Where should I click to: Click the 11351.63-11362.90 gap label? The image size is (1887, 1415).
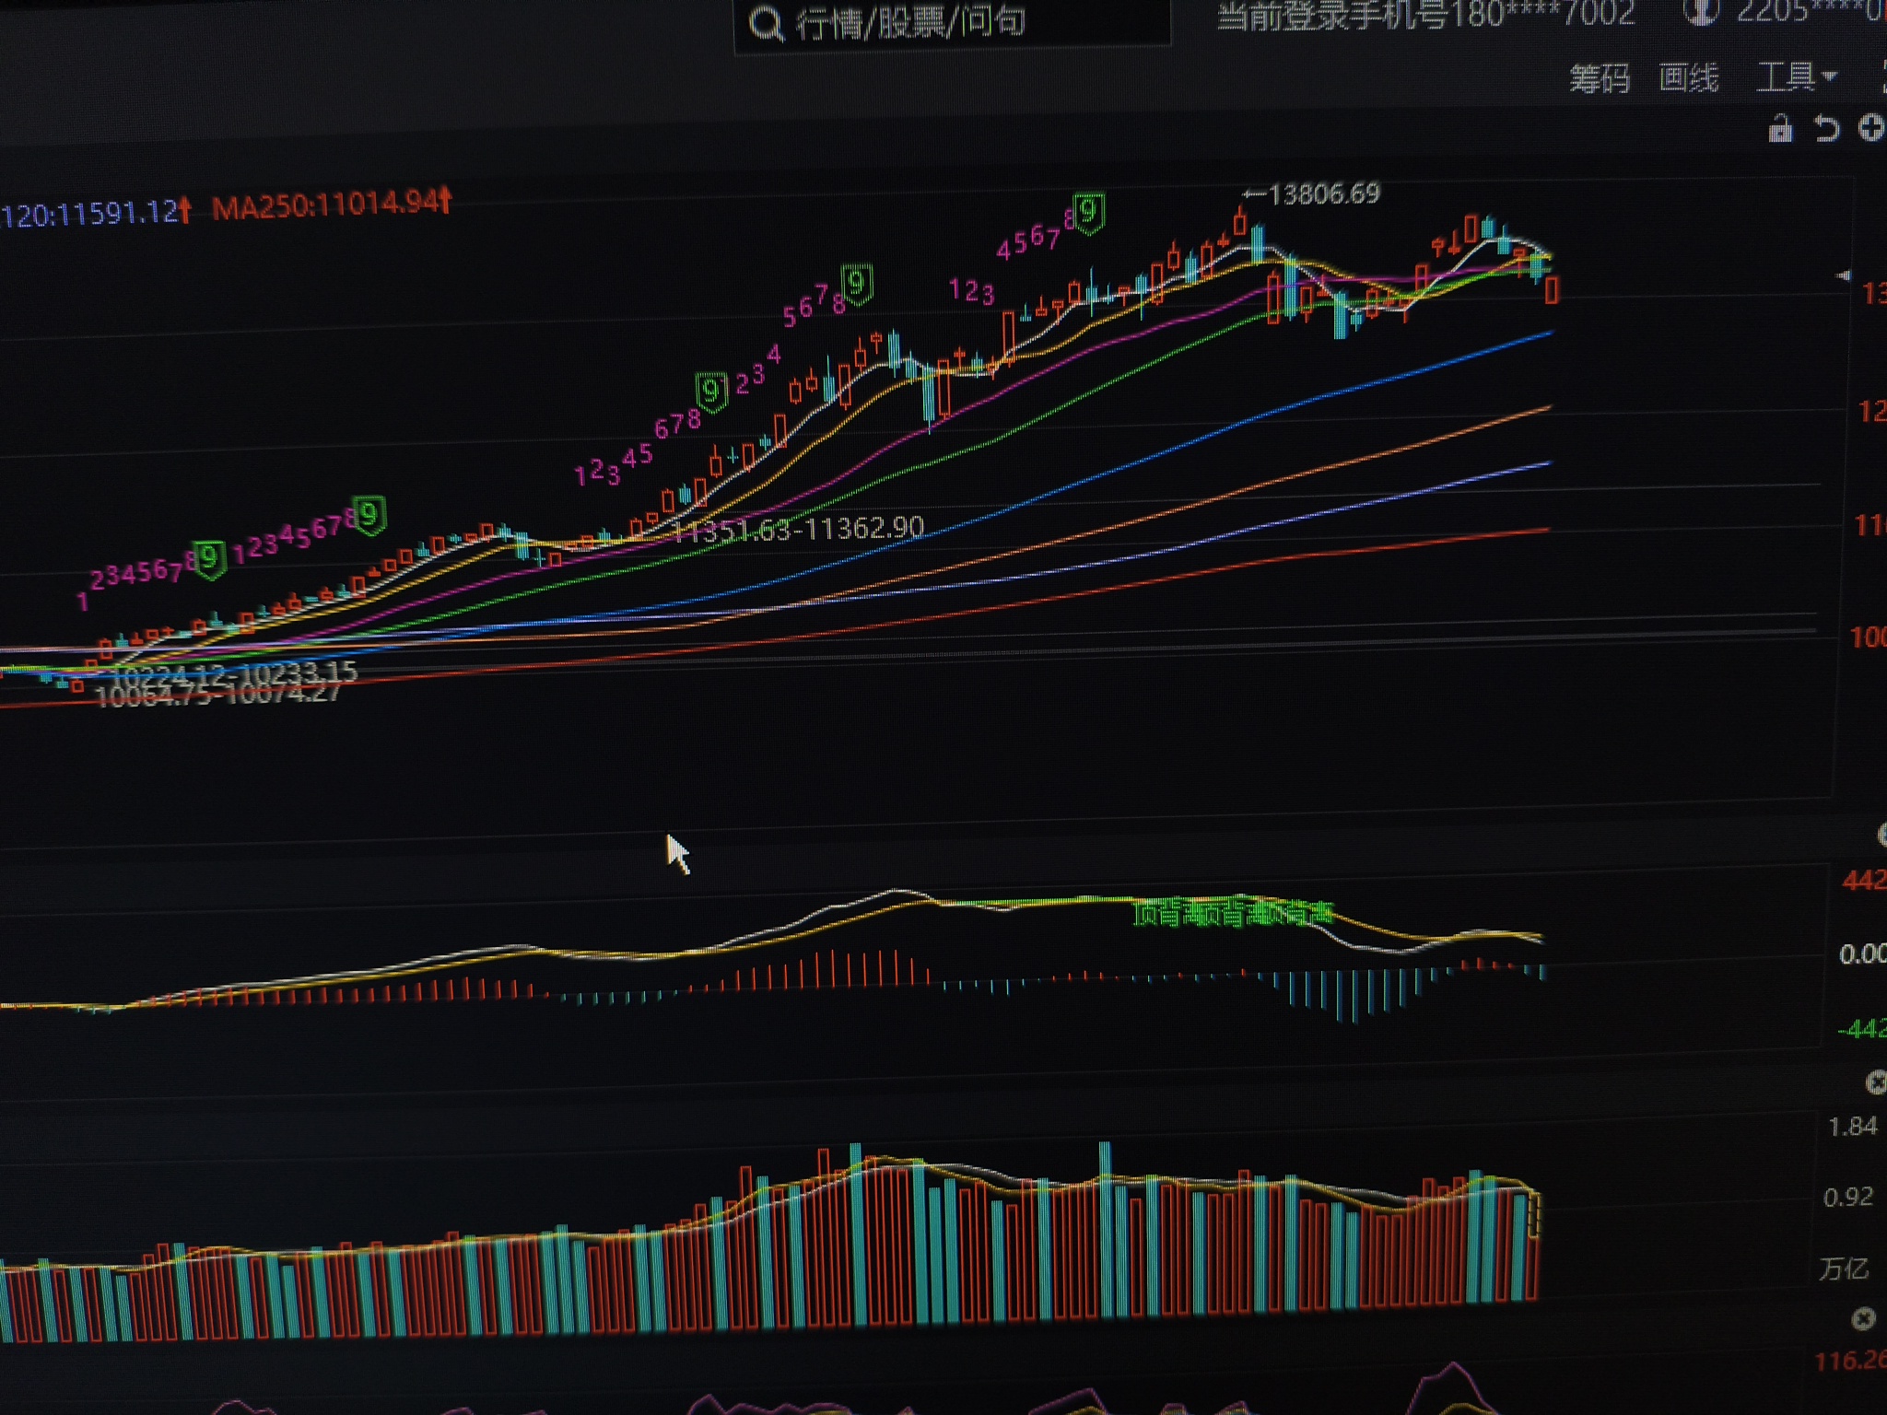798,529
